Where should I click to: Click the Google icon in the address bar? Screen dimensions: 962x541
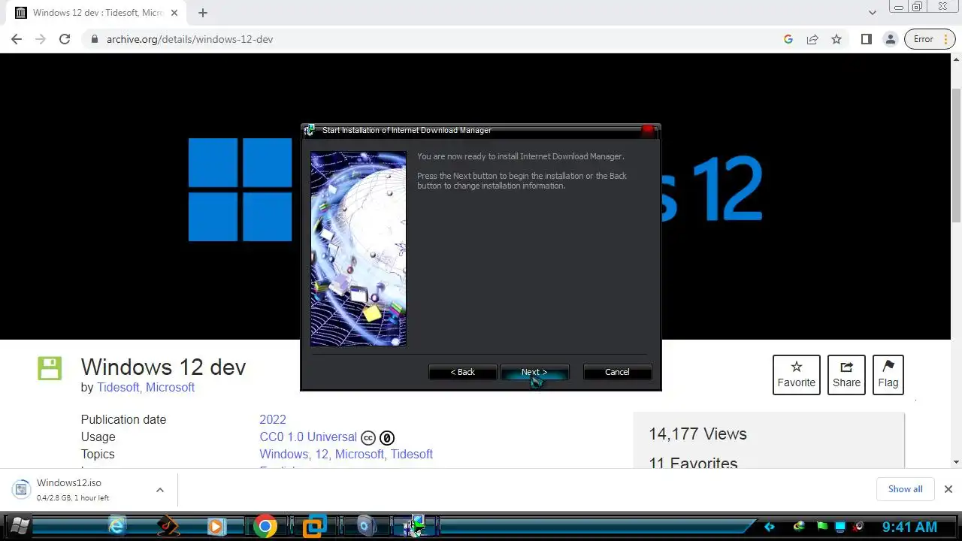point(788,39)
